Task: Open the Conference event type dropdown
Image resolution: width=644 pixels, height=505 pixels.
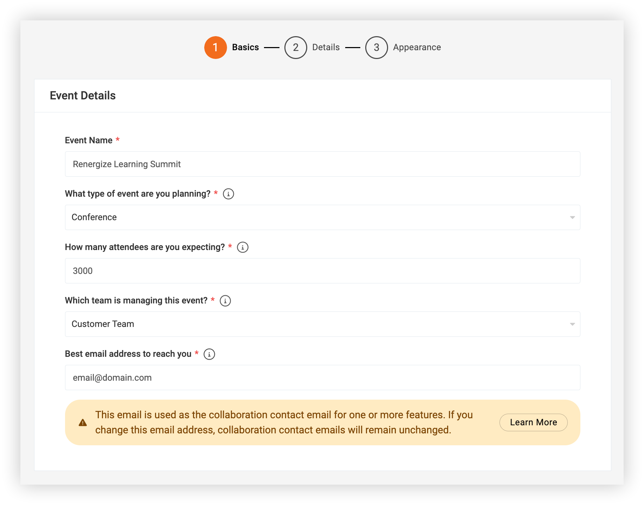Action: point(322,217)
